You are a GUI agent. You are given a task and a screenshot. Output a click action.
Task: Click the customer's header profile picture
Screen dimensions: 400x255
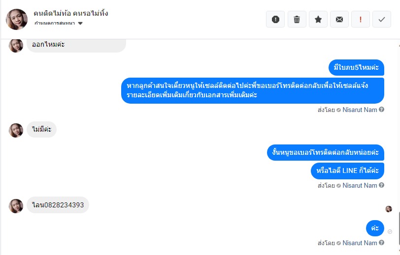[16, 19]
